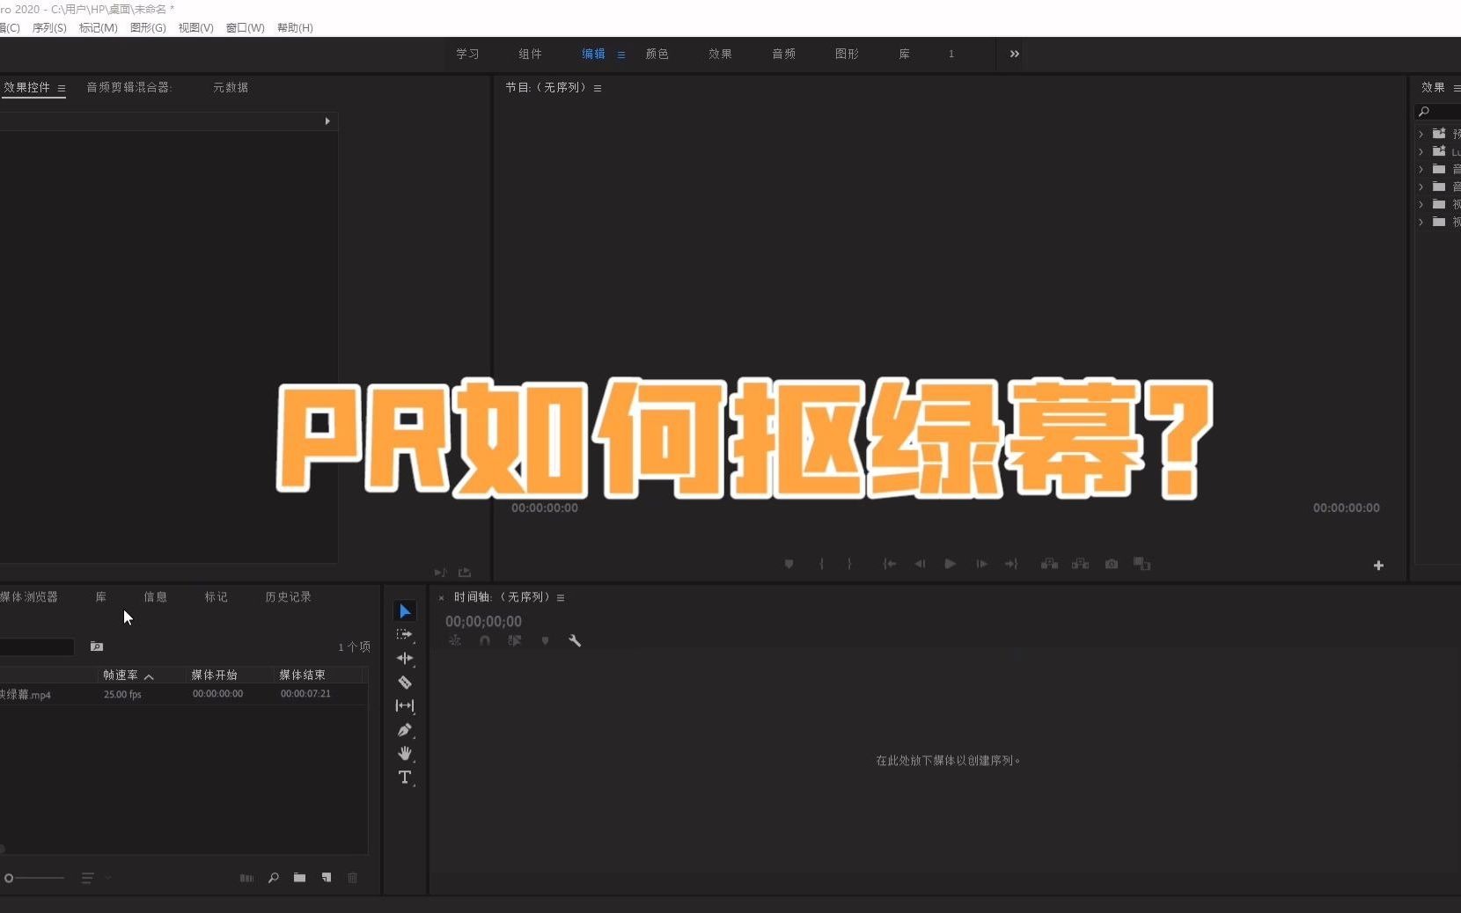Show more workspaces with double chevron
Viewport: 1461px width, 913px height.
(1015, 54)
